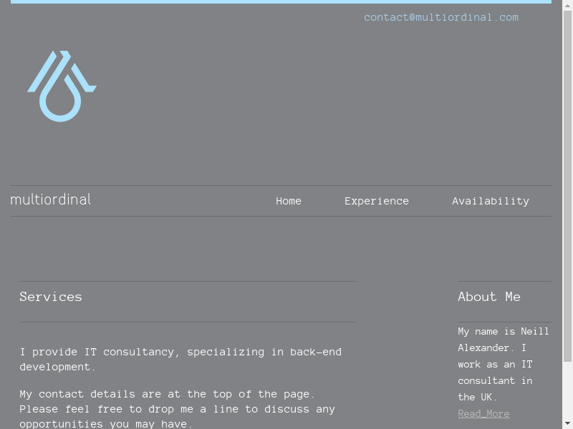Click the Services section heading
Screen dimensions: 573x429
point(51,297)
